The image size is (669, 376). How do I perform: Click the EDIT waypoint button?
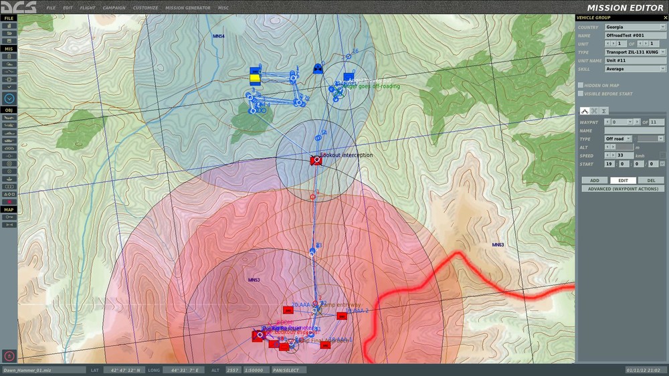click(624, 181)
